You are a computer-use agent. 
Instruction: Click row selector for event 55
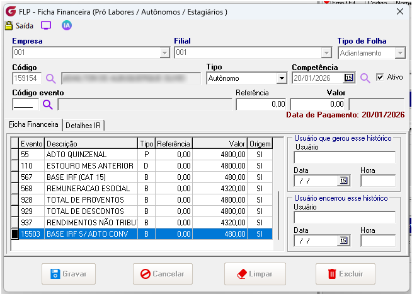[15, 155]
